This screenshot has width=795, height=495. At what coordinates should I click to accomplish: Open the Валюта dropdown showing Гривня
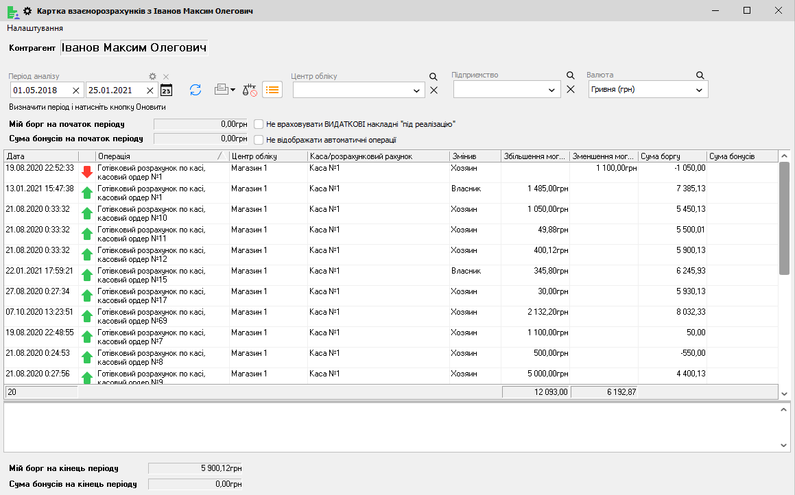[x=700, y=90]
